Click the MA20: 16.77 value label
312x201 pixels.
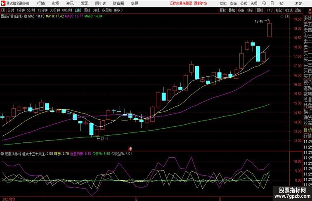(x=74, y=17)
